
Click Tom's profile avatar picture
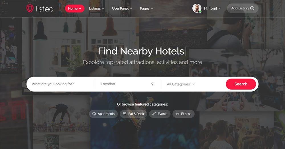point(197,8)
